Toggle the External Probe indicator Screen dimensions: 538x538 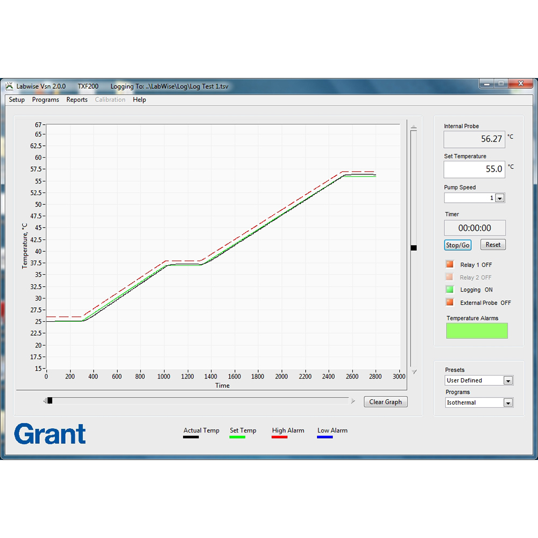tap(450, 302)
